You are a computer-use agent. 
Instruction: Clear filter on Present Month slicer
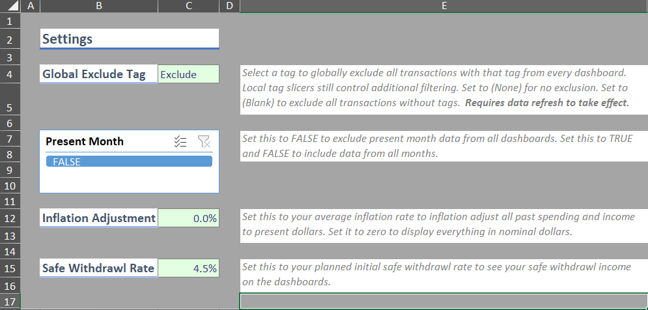point(204,142)
